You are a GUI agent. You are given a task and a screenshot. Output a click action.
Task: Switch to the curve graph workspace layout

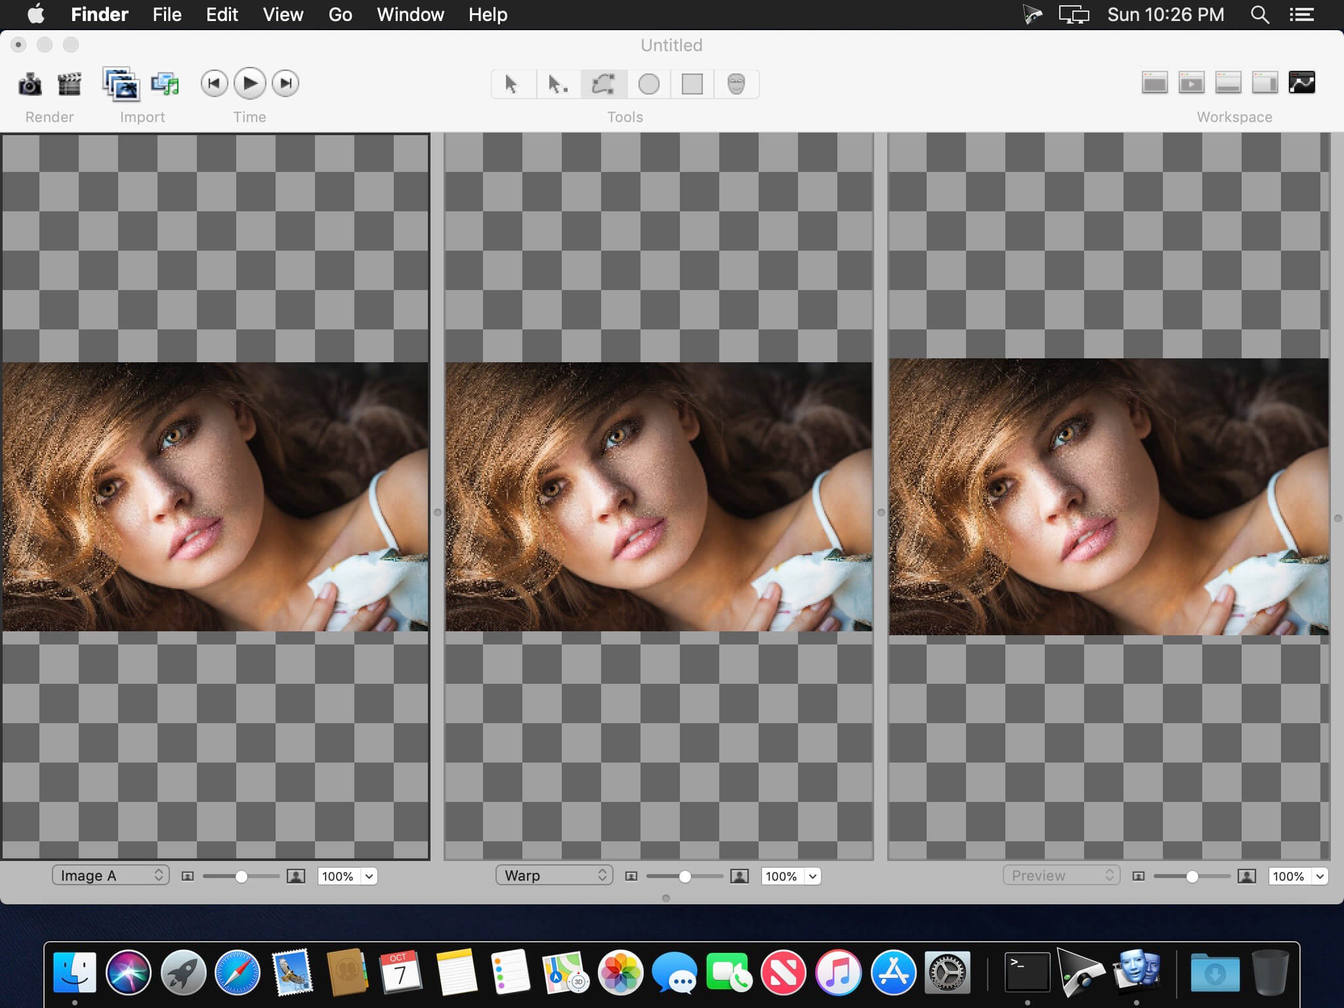click(1301, 83)
